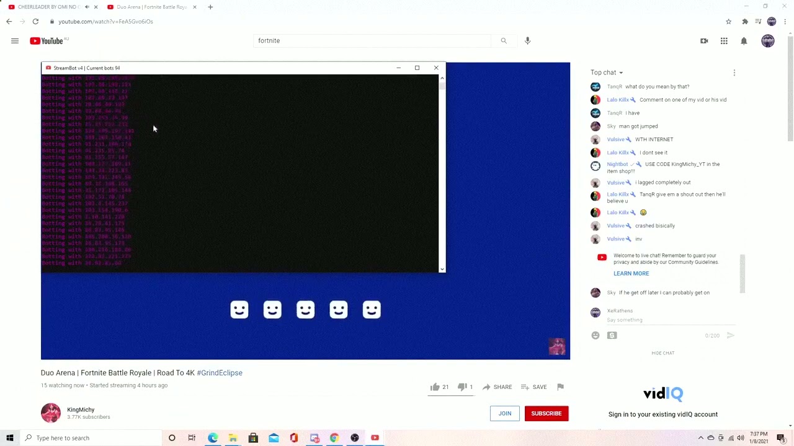Open the #GrindEclipse hashtag link
The width and height of the screenshot is (794, 446).
(x=220, y=373)
